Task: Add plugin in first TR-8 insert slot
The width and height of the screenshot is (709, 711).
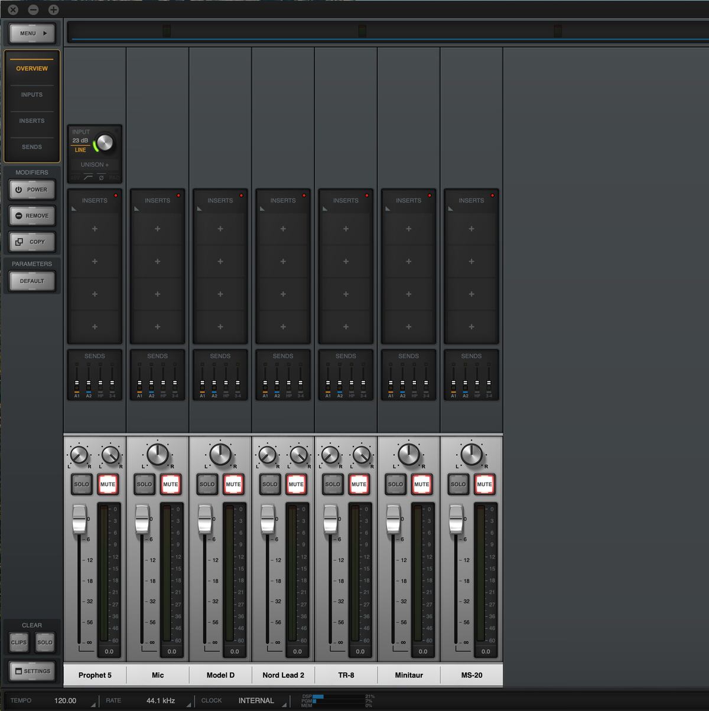Action: [346, 229]
